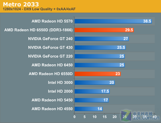The height and width of the screenshot is (123, 161).
Task: Click the 38.5 value label
Action: point(147,21)
